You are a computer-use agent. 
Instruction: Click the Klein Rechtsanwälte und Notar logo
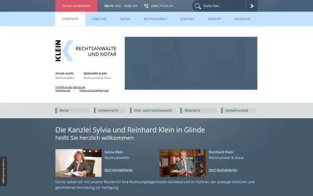(86, 51)
